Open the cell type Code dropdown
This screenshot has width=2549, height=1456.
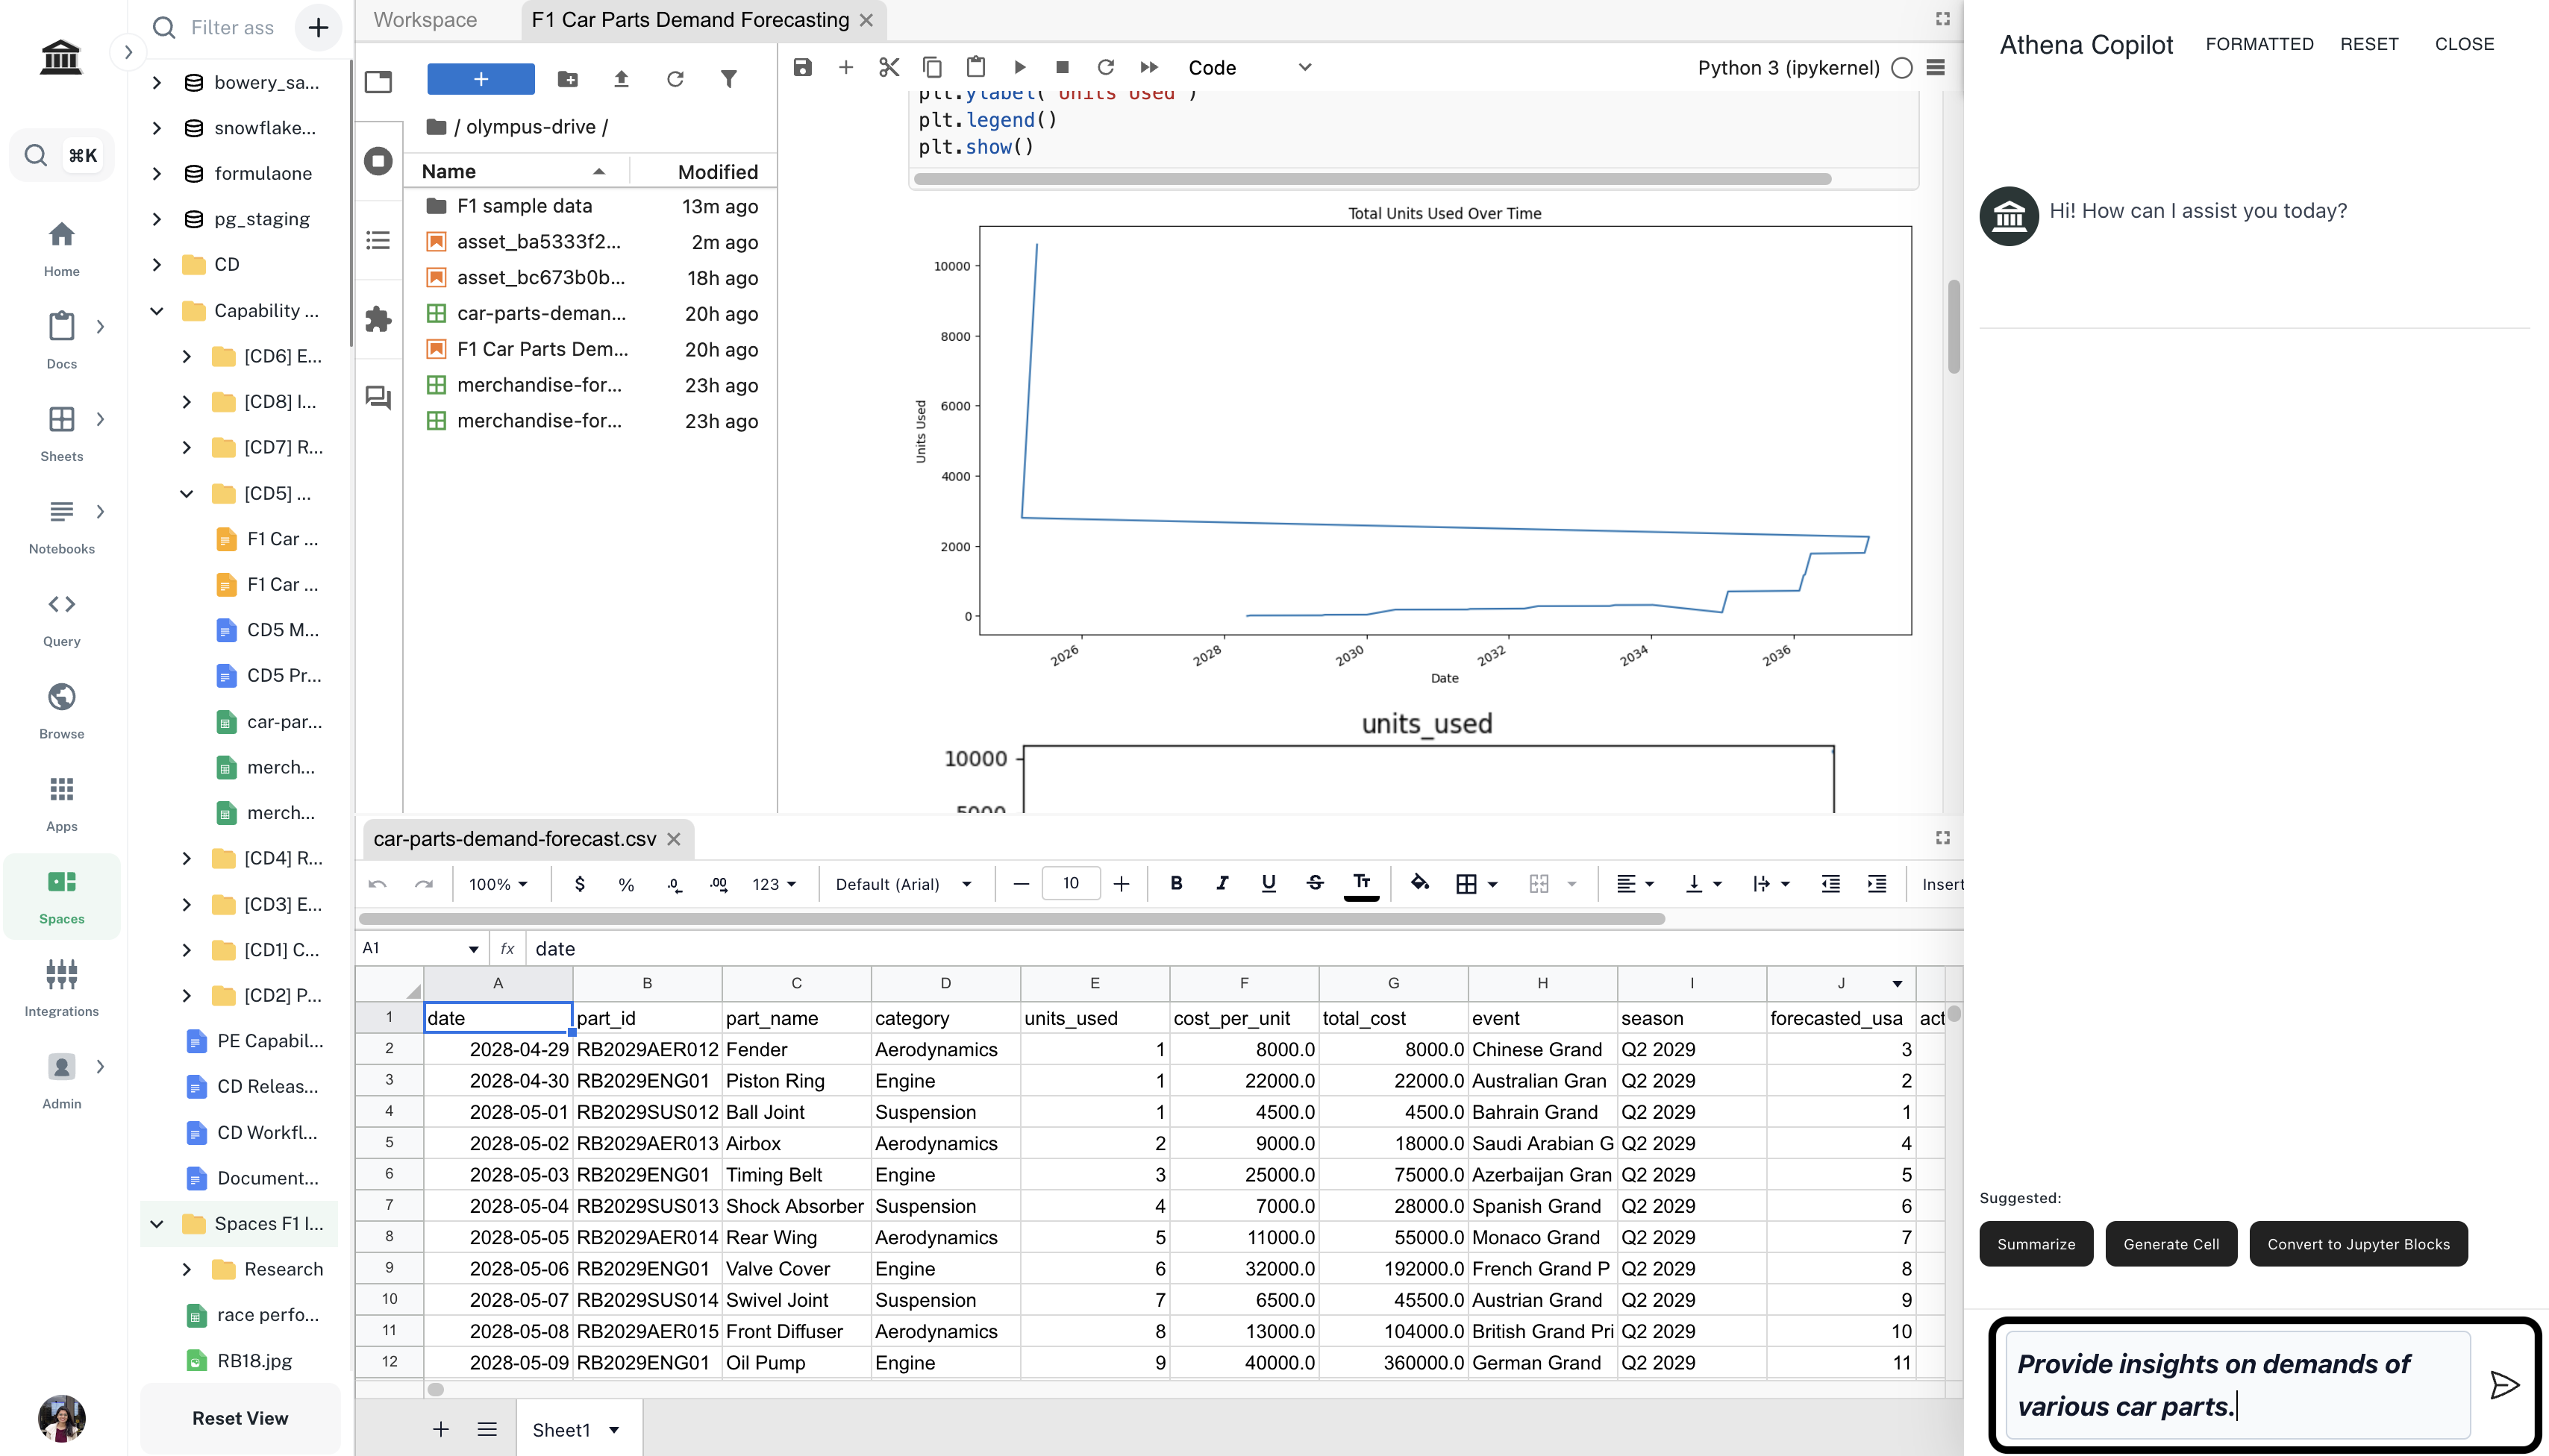point(1249,67)
